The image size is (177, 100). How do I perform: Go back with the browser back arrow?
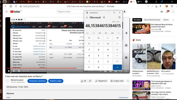tap(6, 6)
